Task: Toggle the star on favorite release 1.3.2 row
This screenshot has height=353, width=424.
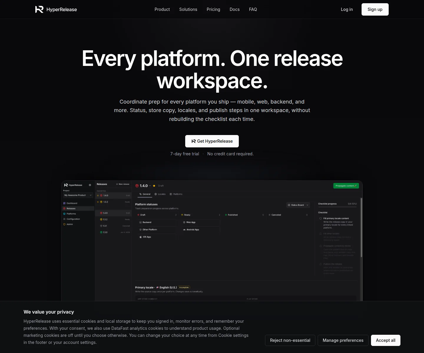Action: pyautogui.click(x=98, y=202)
